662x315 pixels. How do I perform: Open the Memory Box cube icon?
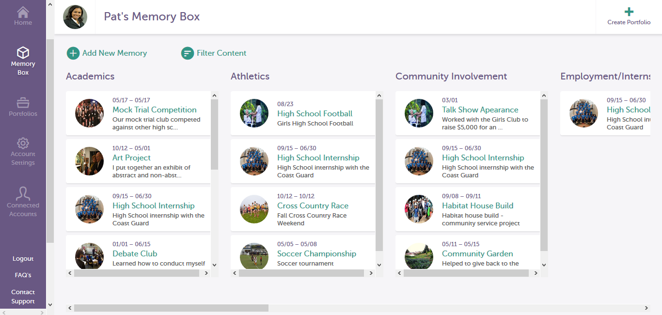click(x=23, y=52)
